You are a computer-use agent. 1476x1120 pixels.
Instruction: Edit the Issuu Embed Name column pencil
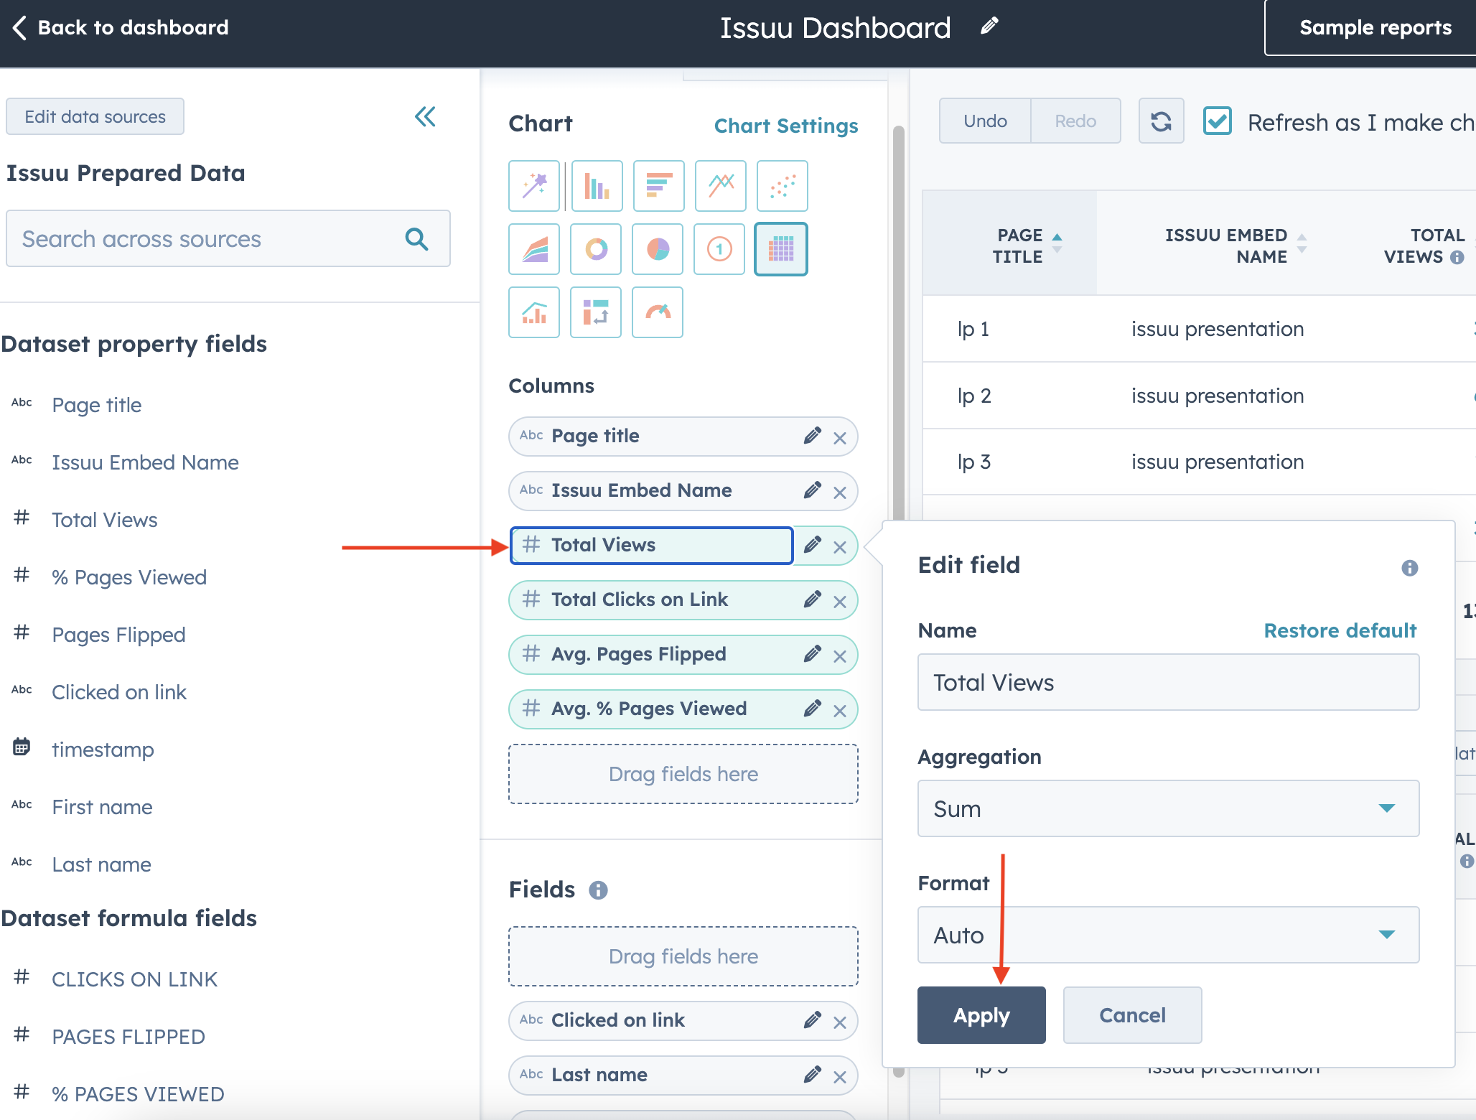pos(813,490)
